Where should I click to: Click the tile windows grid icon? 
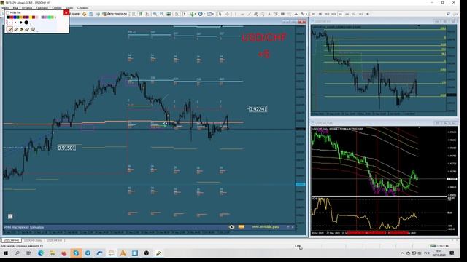pos(169,14)
